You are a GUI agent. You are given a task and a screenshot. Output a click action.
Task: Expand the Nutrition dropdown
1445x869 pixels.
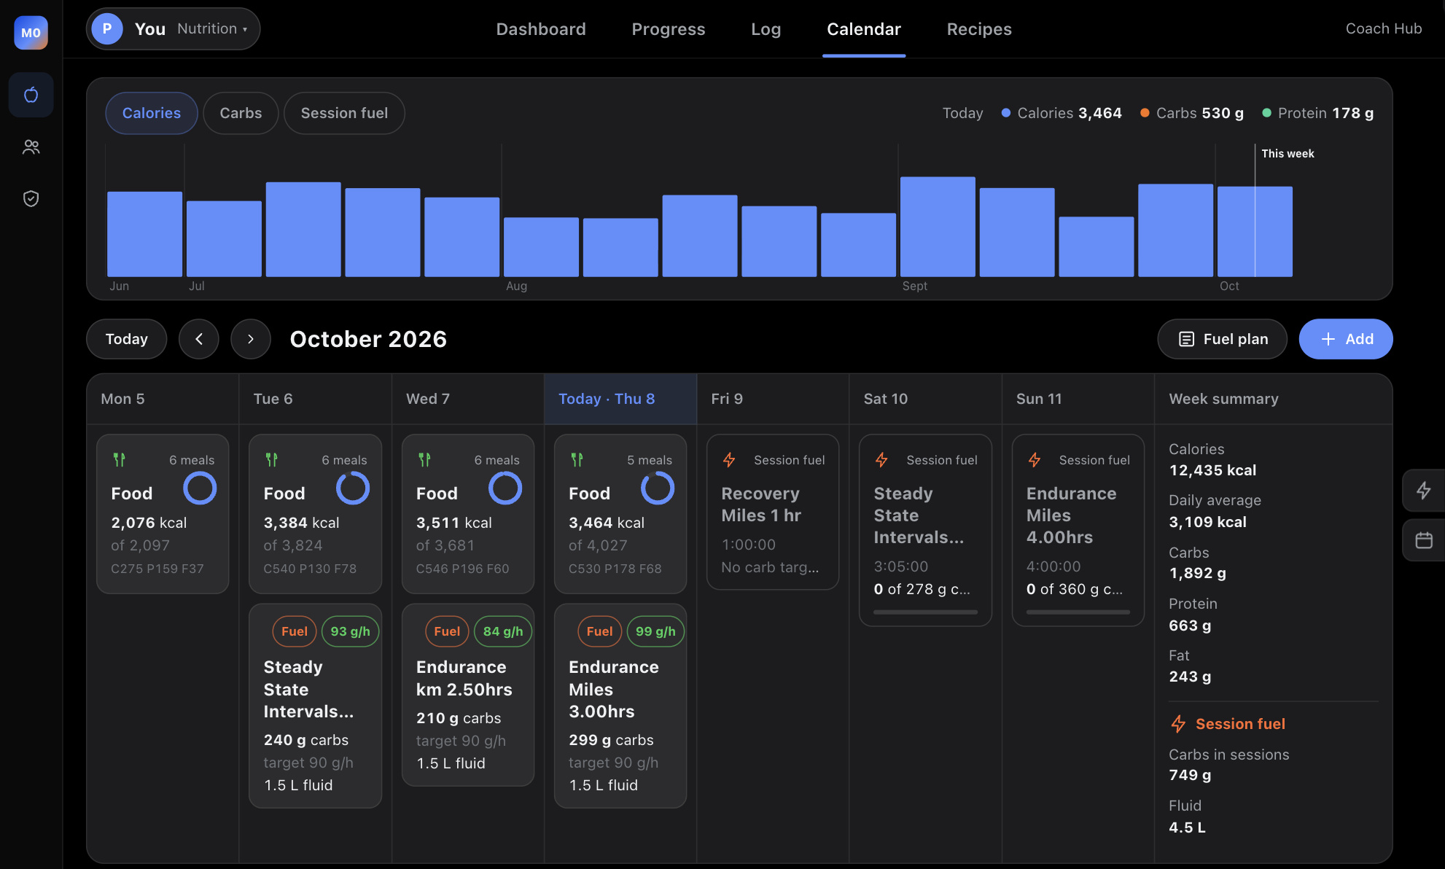coord(212,28)
